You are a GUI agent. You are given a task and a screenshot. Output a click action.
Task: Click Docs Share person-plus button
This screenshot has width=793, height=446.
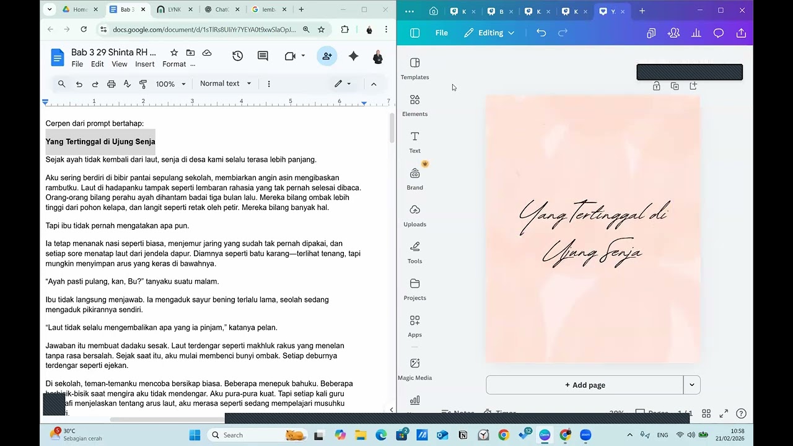(x=326, y=56)
